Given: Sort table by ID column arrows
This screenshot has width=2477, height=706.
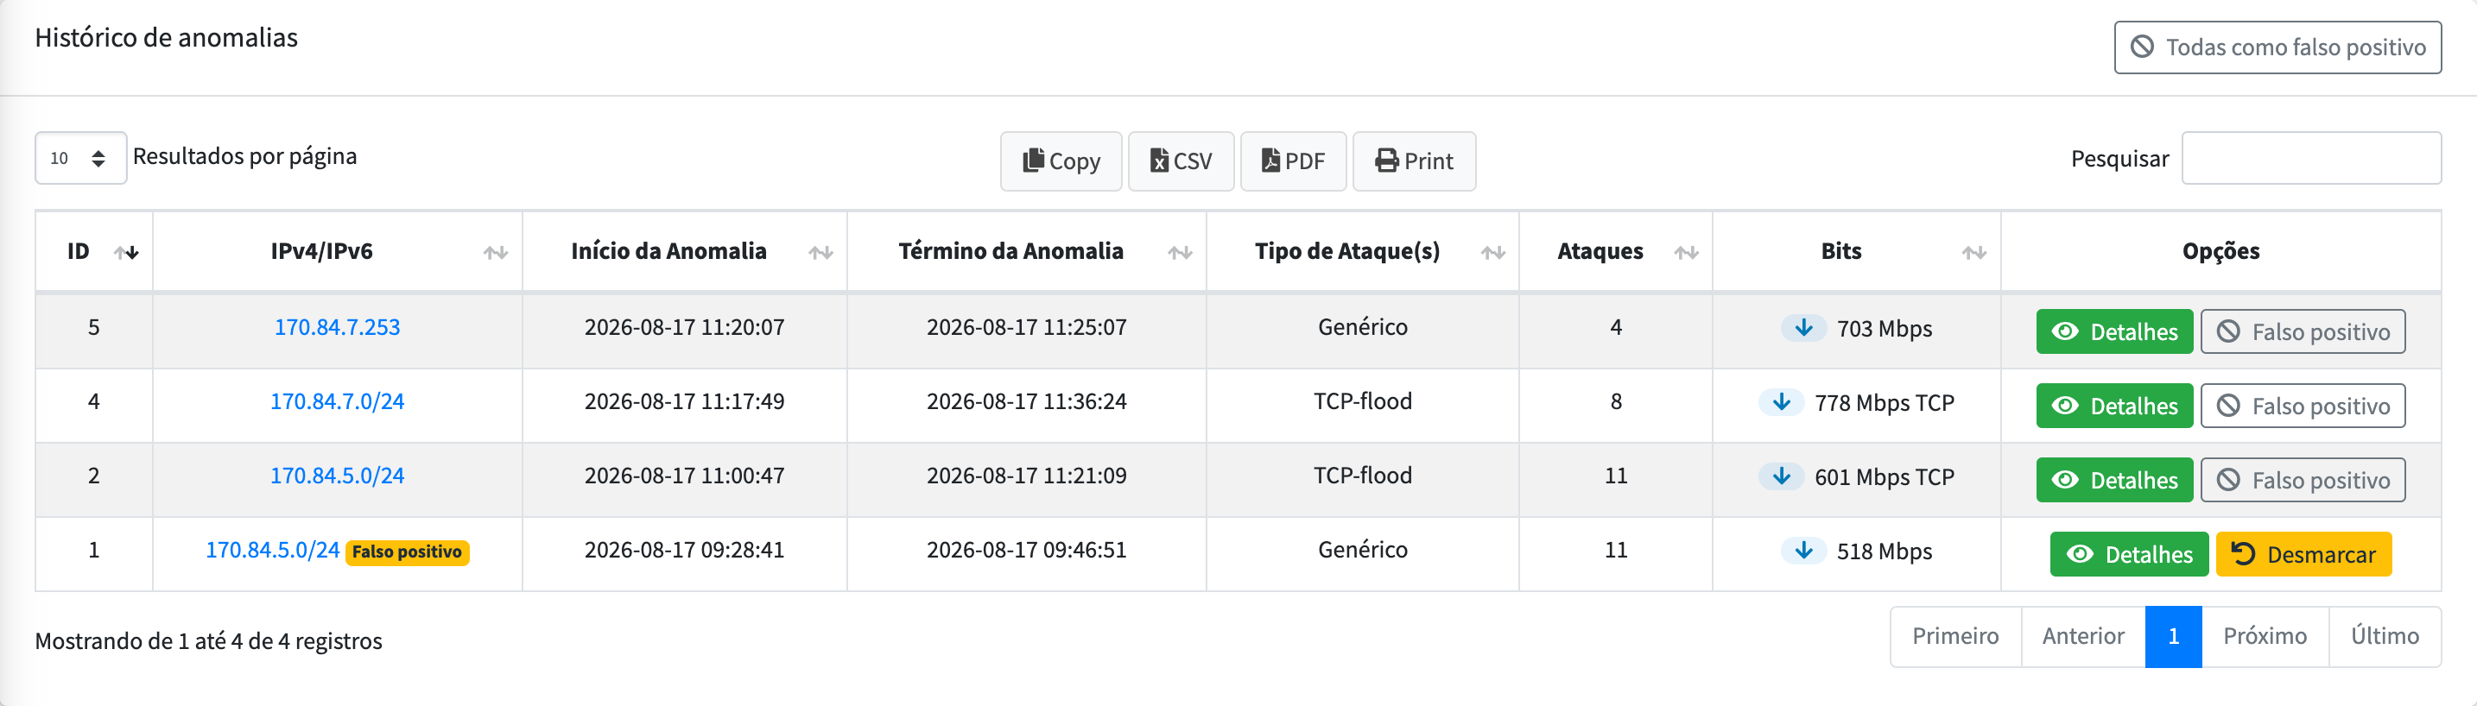Looking at the screenshot, I should tap(126, 253).
